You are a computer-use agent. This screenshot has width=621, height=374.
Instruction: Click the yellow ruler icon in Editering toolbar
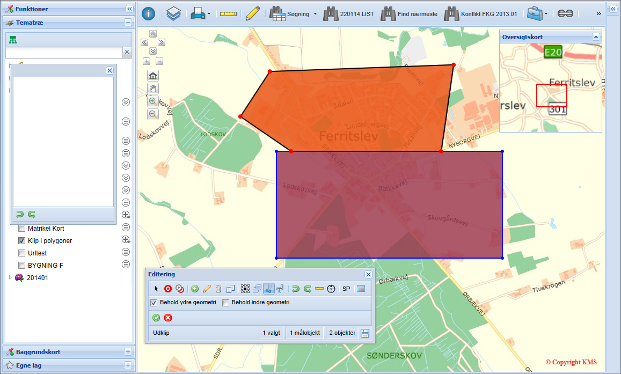point(319,289)
